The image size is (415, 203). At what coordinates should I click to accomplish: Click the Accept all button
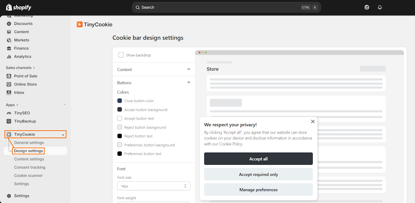[258, 159]
